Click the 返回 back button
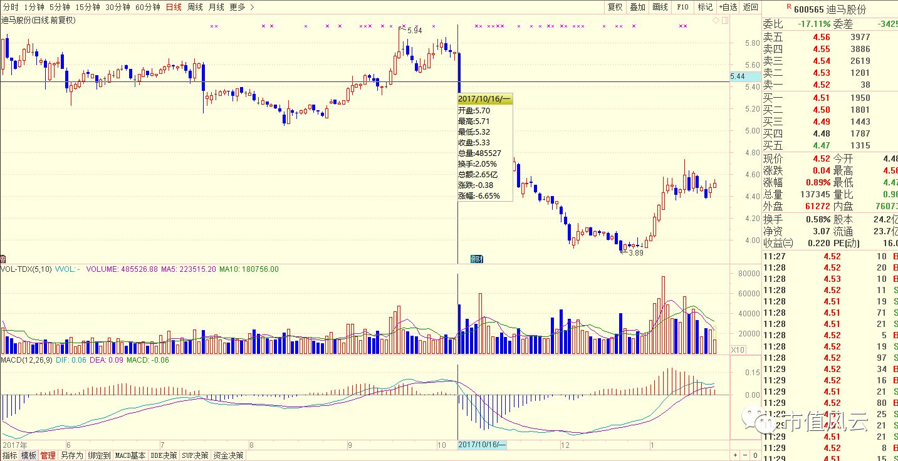 click(750, 7)
